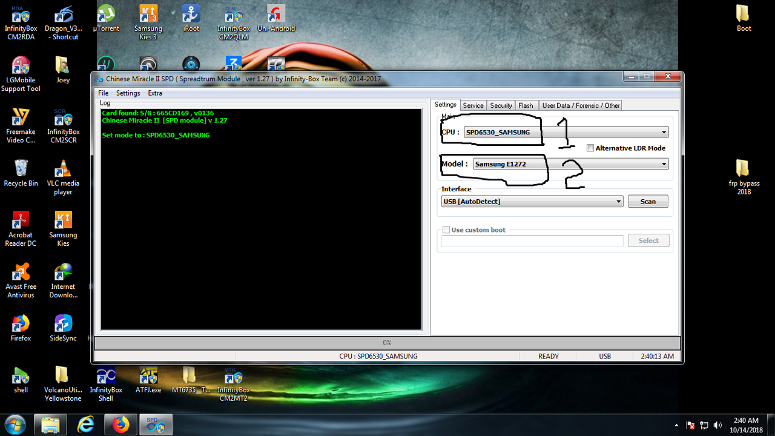Select the Settings tab in the right panel
The width and height of the screenshot is (775, 436).
[446, 105]
